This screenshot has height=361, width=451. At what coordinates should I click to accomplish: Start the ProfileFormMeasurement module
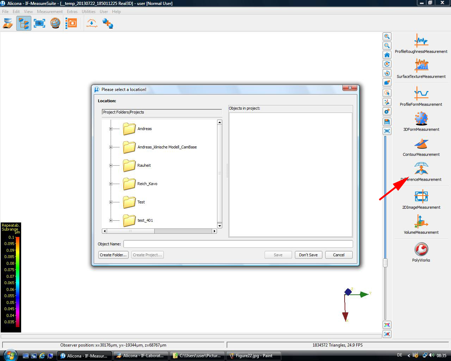(x=421, y=97)
